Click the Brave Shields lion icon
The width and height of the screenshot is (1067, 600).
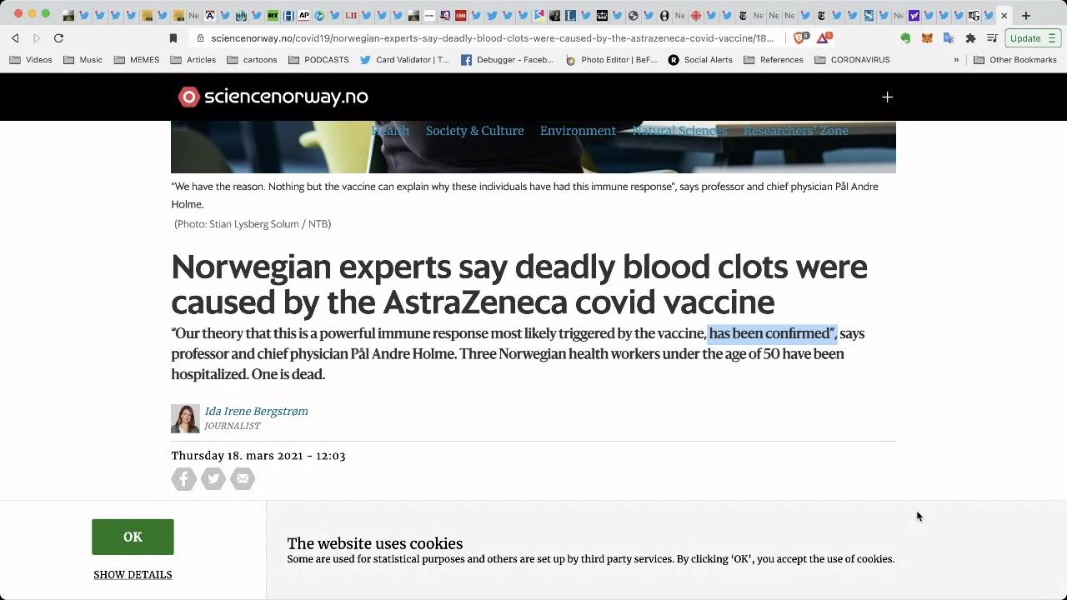[x=799, y=37]
